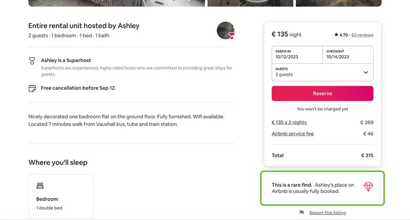Click the flag icon beside Report listing
Image resolution: width=410 pixels, height=220 pixels.
point(302,212)
